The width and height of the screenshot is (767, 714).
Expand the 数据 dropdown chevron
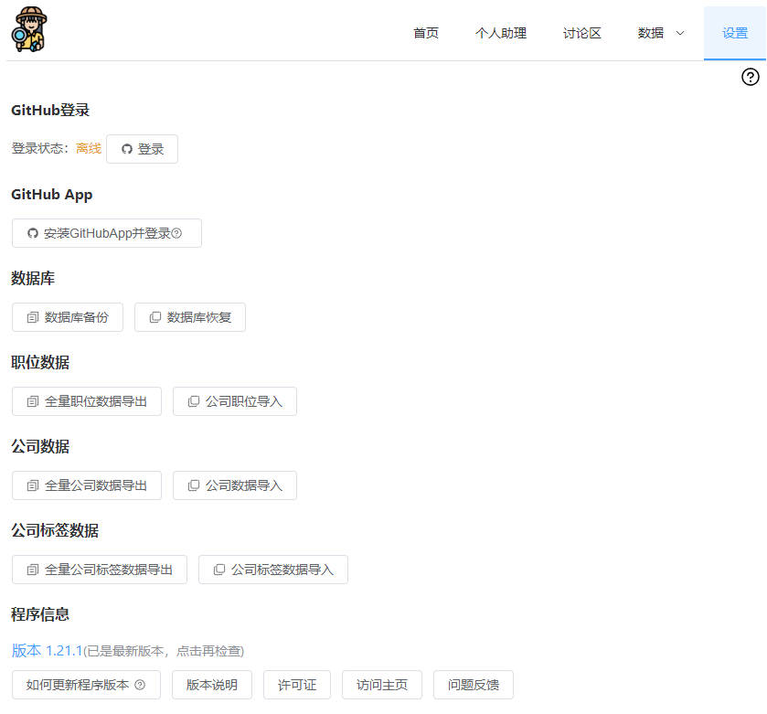[x=680, y=33]
